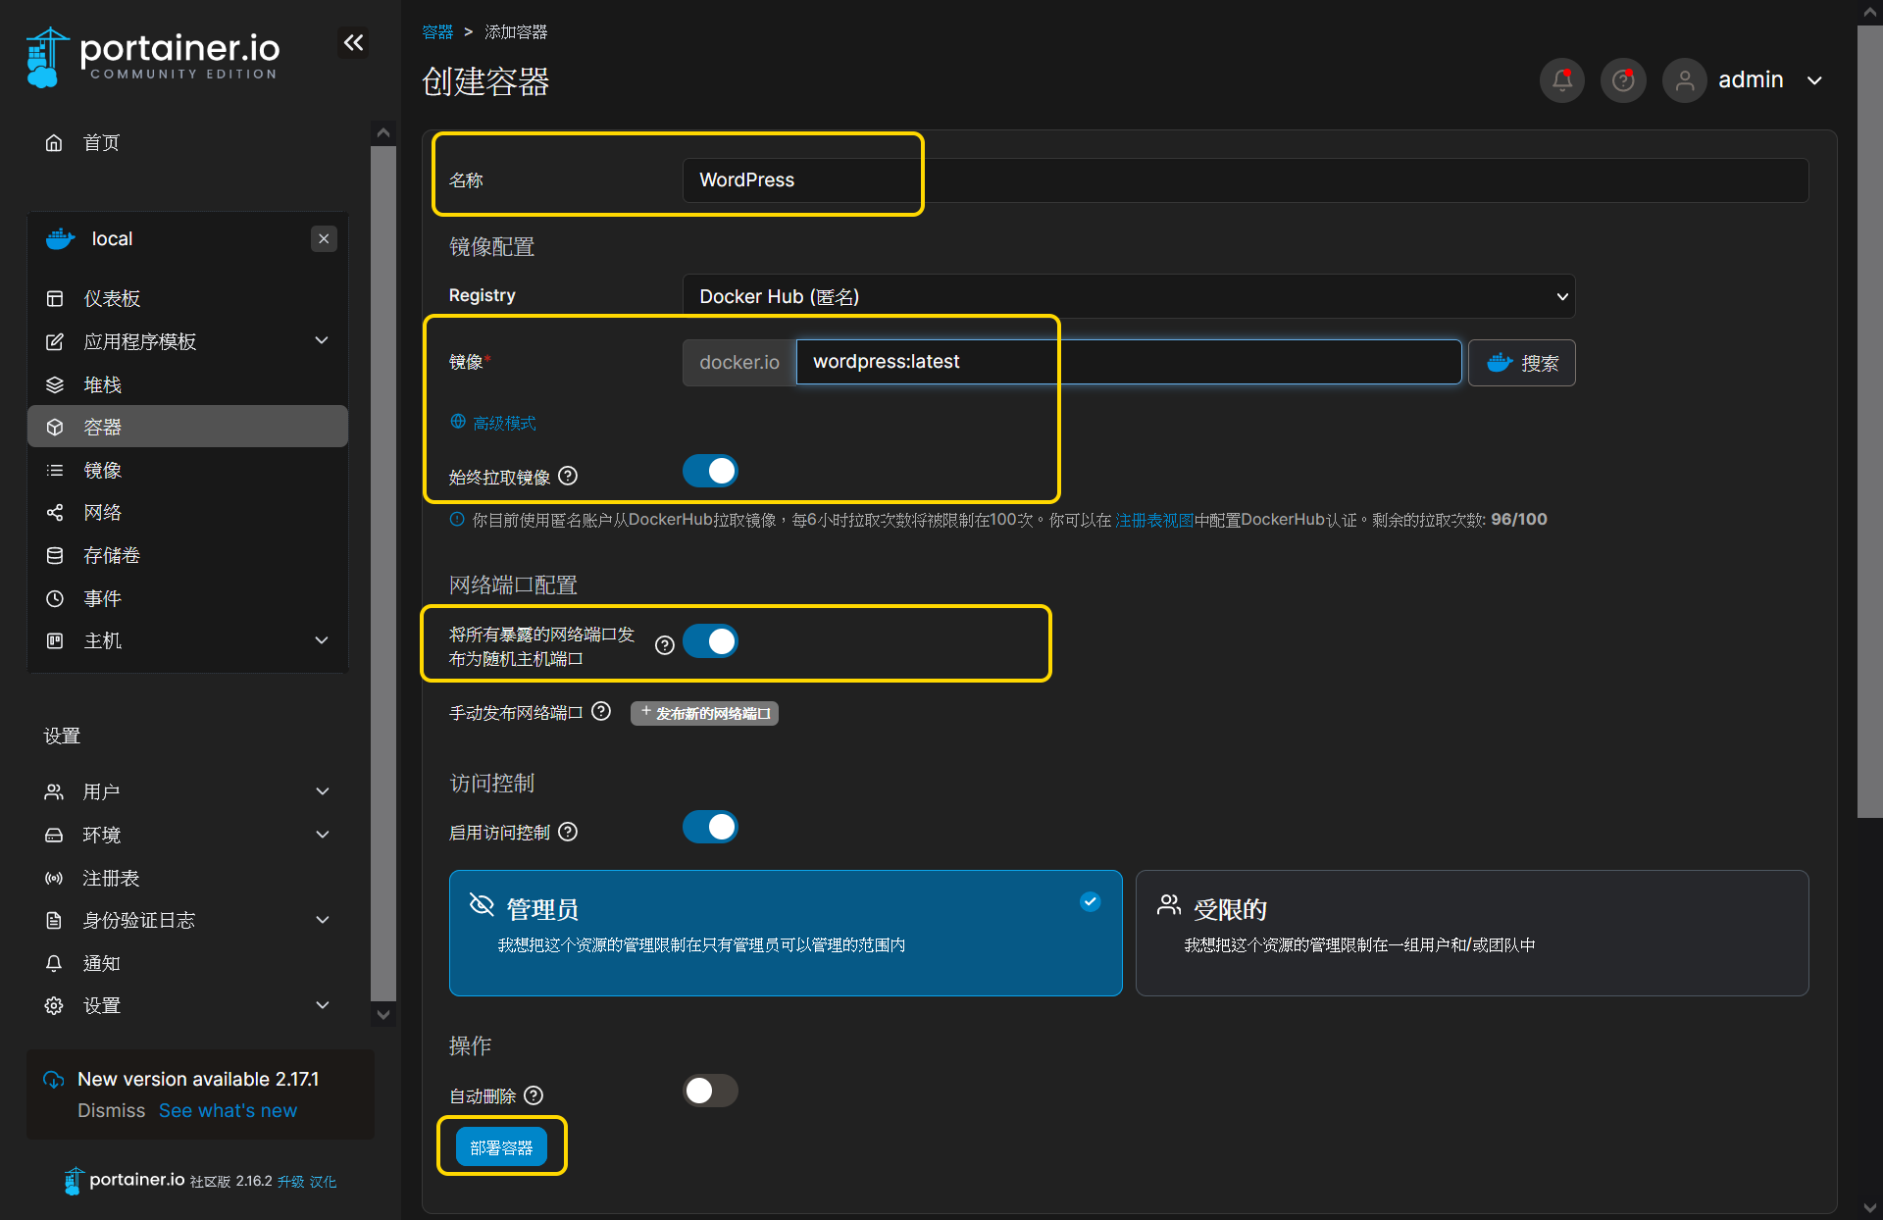The image size is (1883, 1220).
Task: Toggle random host ports publishing switch
Action: pyautogui.click(x=710, y=641)
